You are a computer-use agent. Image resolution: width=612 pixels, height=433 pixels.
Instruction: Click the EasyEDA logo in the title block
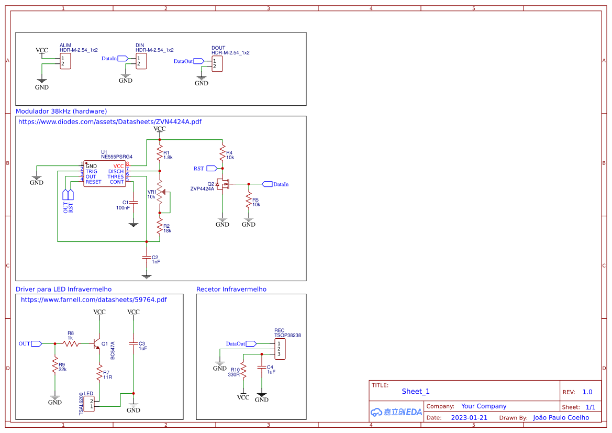tap(395, 412)
